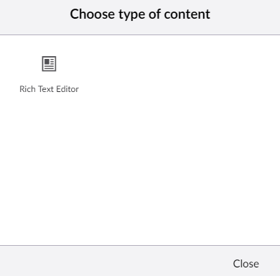
Task: Choose the newspaper-style editor icon
Action: tap(49, 64)
